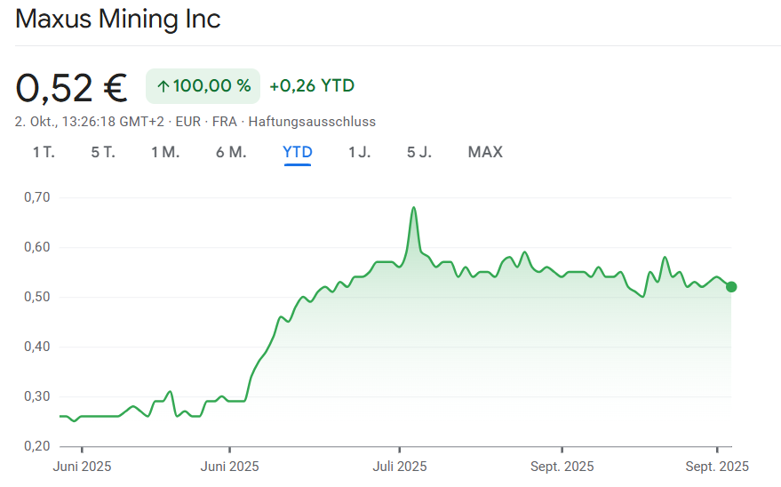
Task: Click the Maxus Mining Inc title
Action: tap(118, 19)
